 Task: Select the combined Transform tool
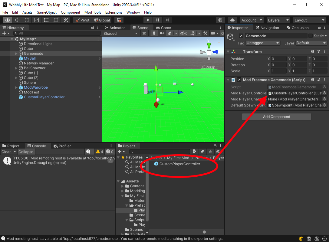56,20
